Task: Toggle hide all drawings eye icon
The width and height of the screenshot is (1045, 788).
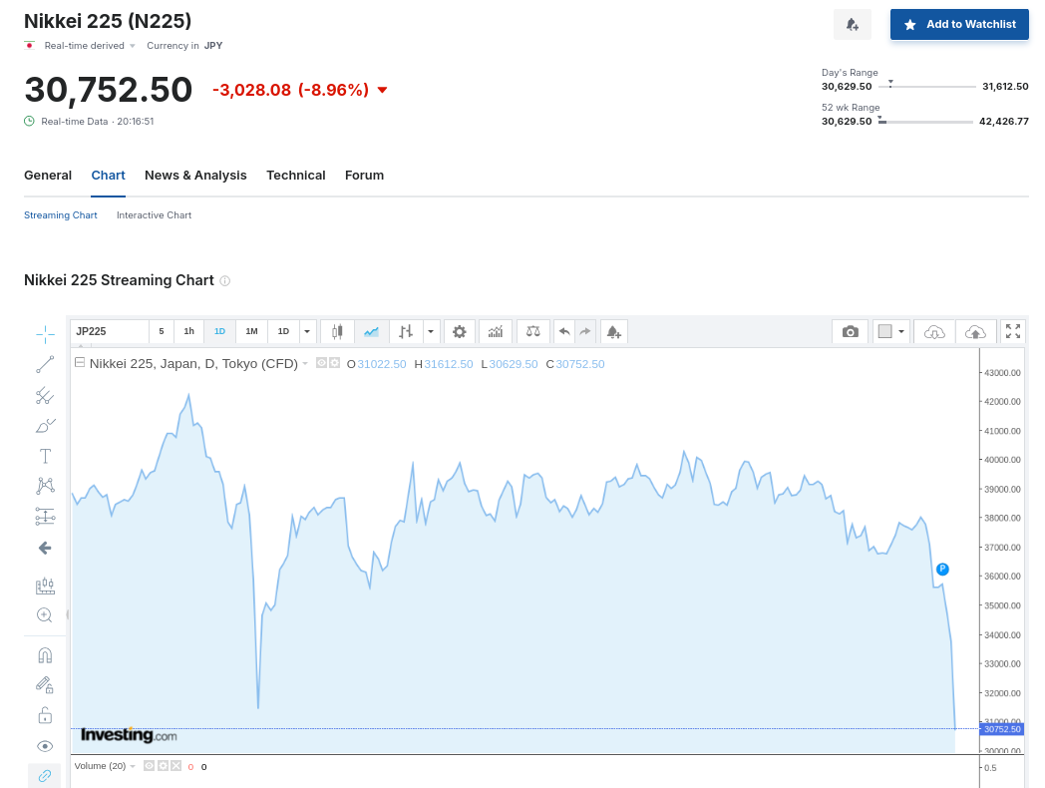Action: 45,746
